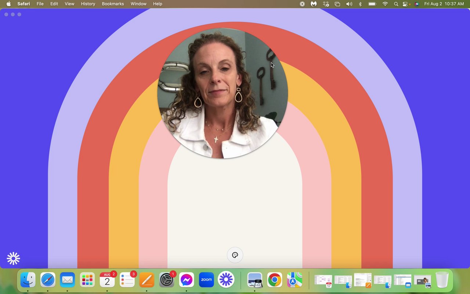
Task: Open the View menu
Action: (69, 4)
